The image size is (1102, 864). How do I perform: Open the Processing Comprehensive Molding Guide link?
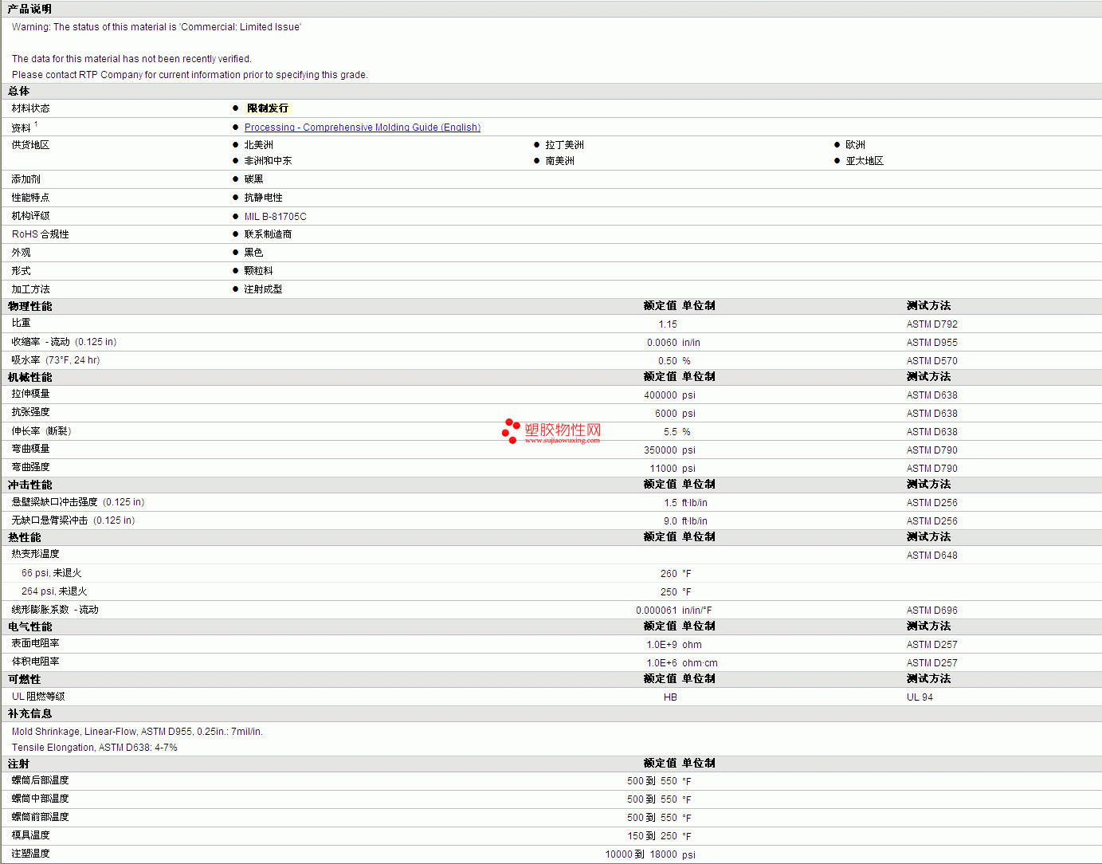pos(362,128)
